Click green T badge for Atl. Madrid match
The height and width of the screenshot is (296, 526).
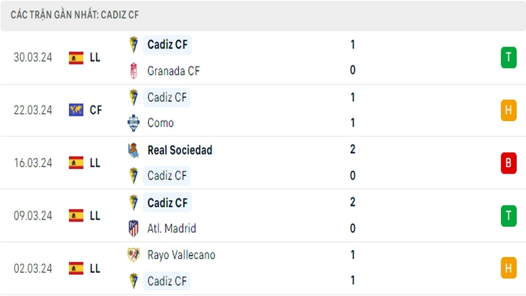pyautogui.click(x=508, y=216)
